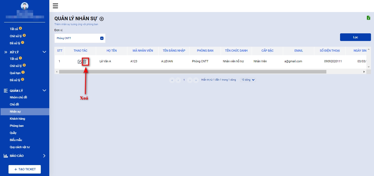Open the Đơn vị department dropdown

(x=80, y=38)
